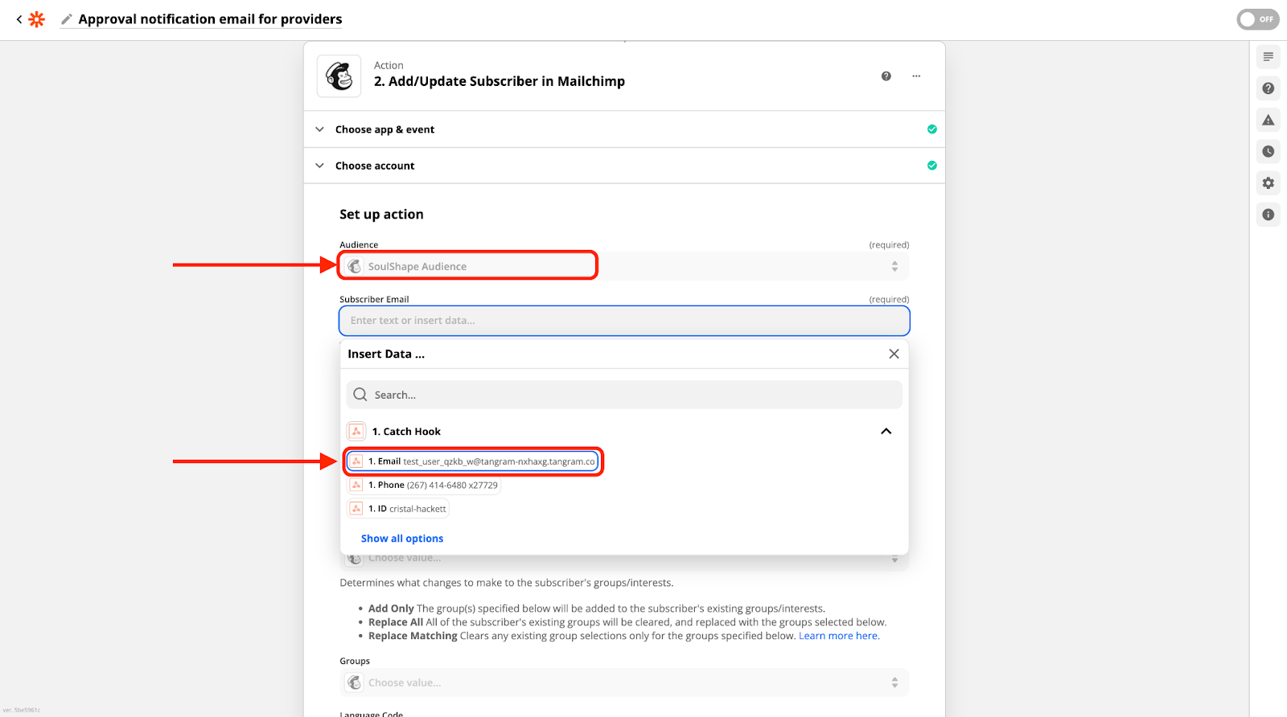
Task: Click green check beside Choose account
Action: tap(931, 166)
